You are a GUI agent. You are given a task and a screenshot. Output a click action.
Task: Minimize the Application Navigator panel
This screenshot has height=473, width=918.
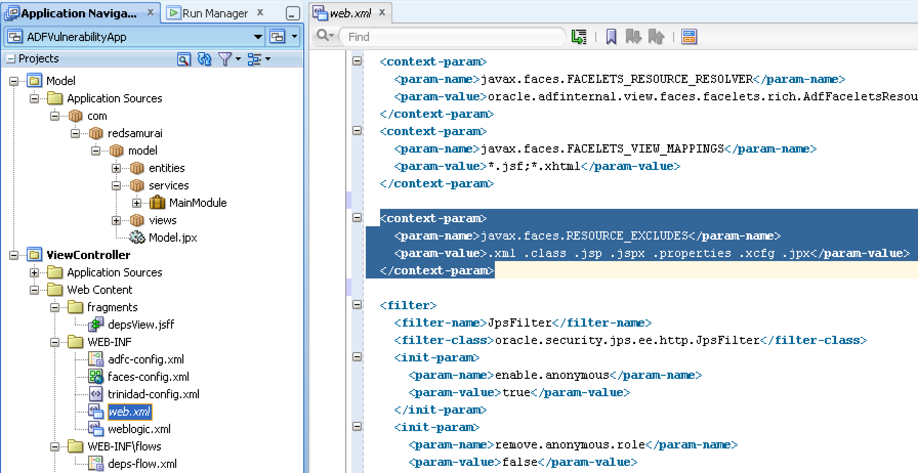[x=293, y=13]
